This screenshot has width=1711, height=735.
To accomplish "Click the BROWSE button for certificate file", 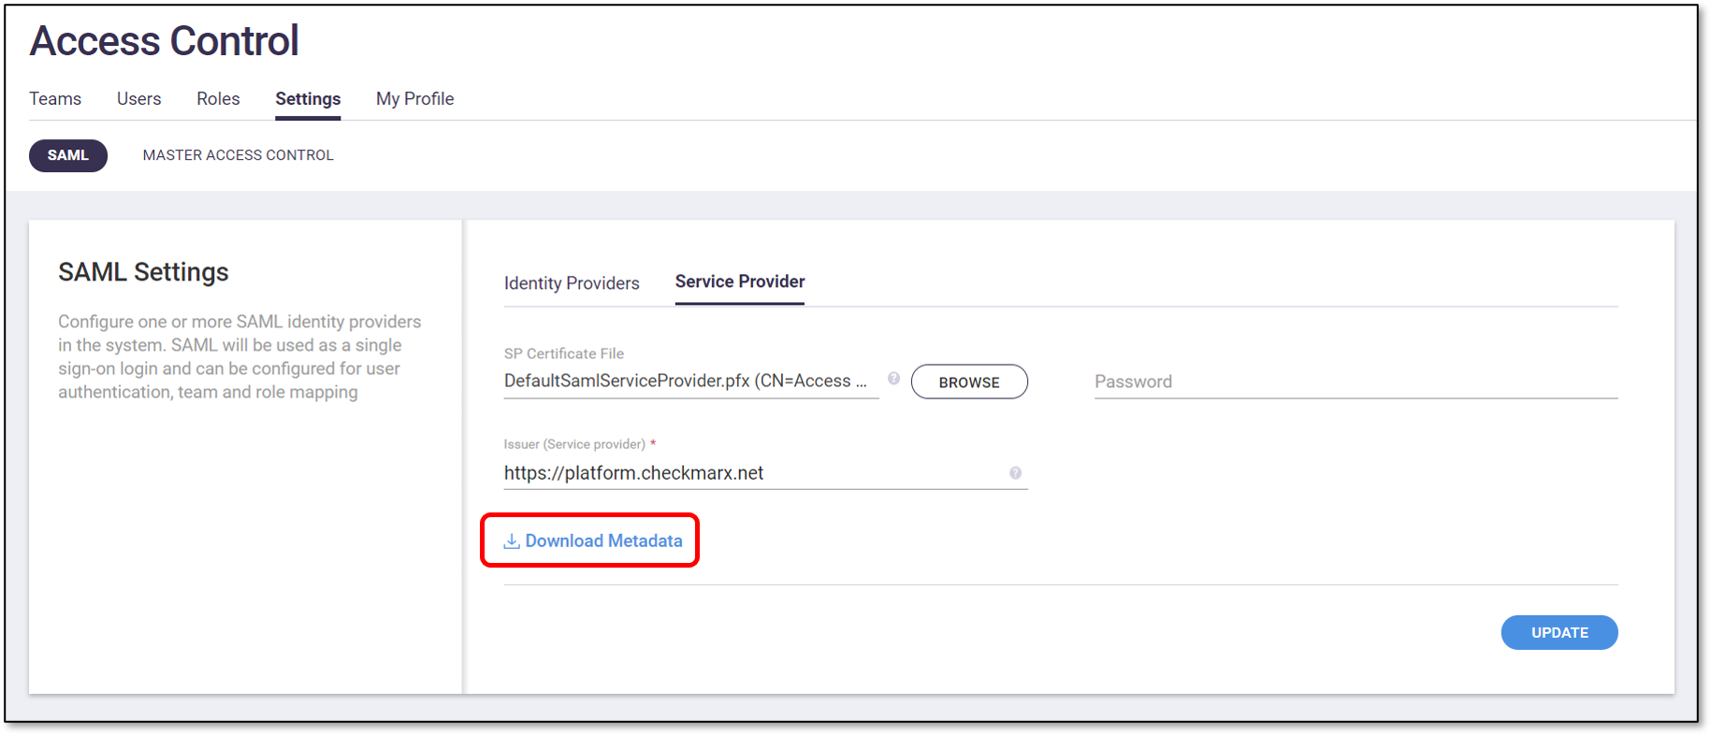I will [969, 382].
